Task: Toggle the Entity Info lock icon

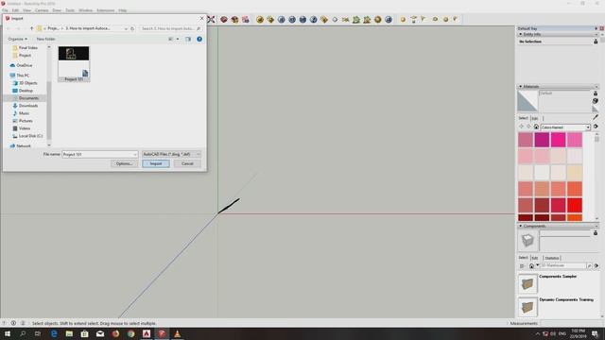Action: 596,42
